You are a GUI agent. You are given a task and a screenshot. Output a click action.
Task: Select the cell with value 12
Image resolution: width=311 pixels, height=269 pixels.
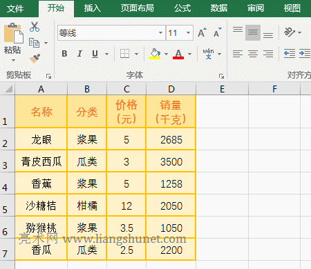pos(126,206)
